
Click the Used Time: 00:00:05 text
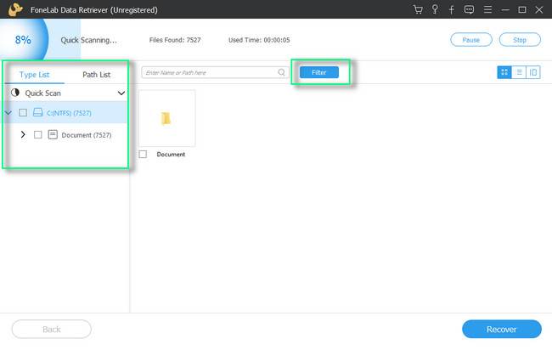(x=259, y=40)
